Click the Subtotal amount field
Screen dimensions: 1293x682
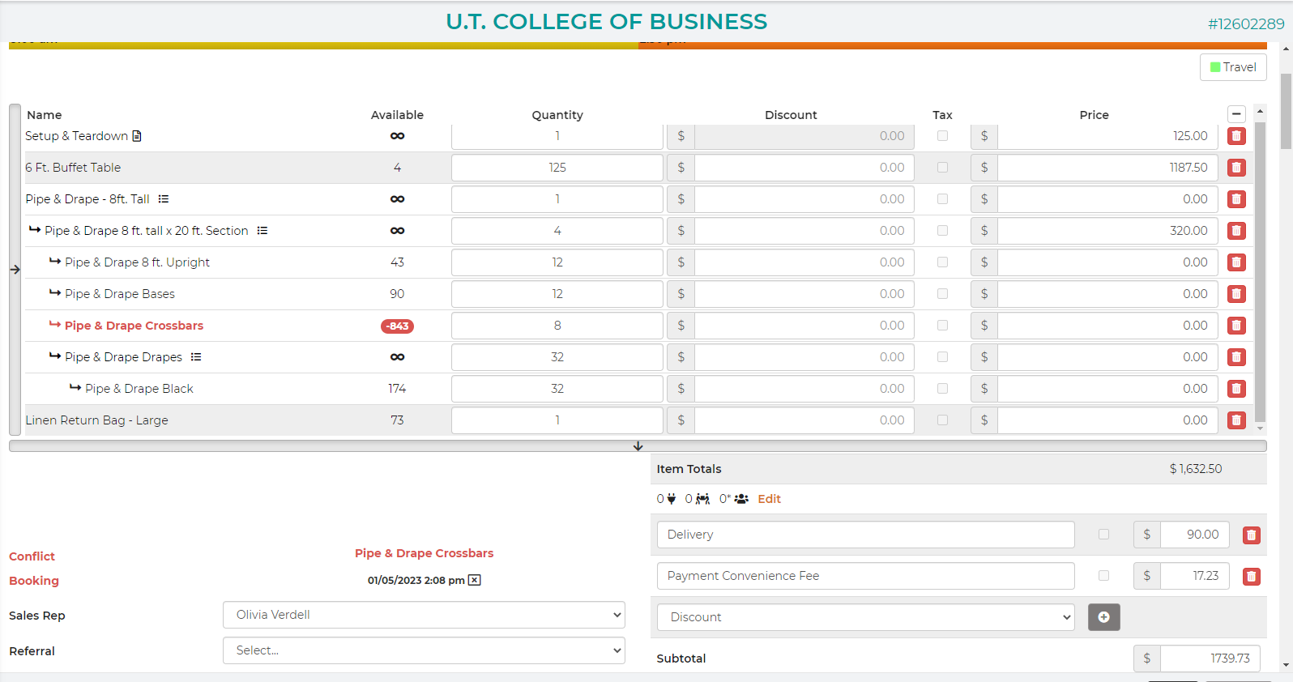pos(1210,659)
